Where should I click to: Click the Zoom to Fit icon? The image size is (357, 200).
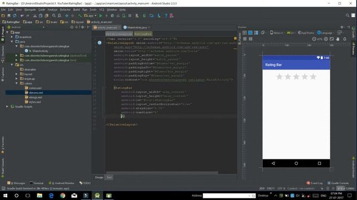(x=332, y=39)
